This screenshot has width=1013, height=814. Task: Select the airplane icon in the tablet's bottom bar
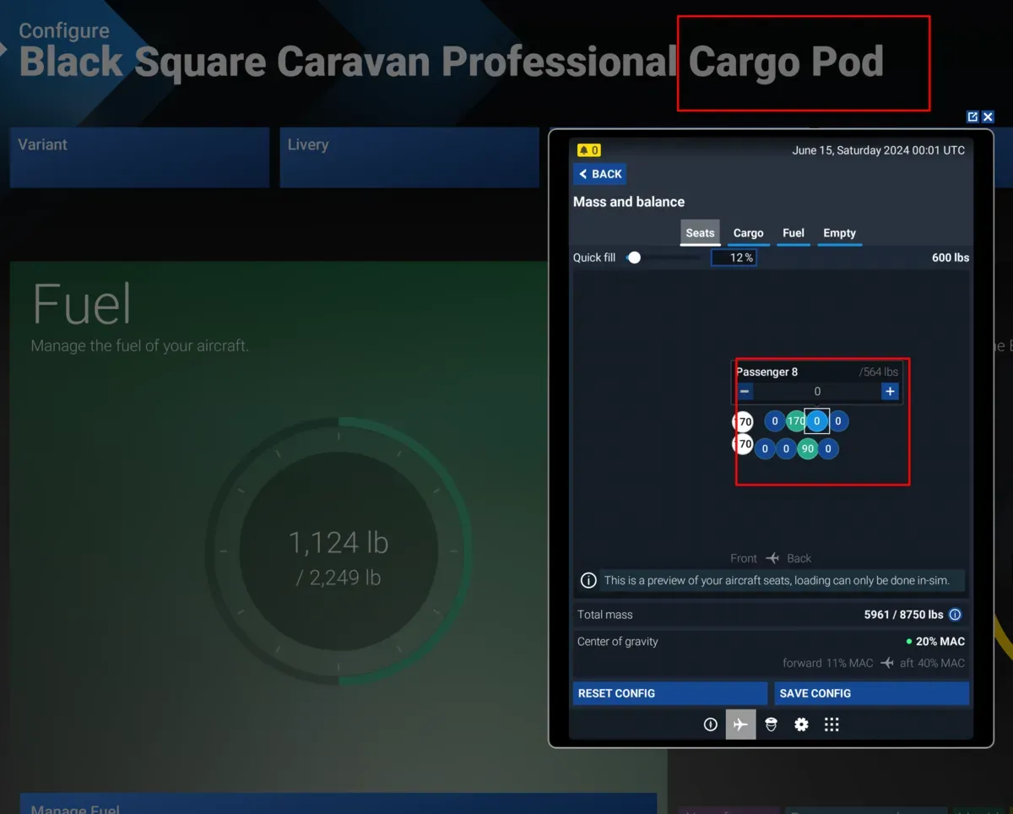(740, 724)
